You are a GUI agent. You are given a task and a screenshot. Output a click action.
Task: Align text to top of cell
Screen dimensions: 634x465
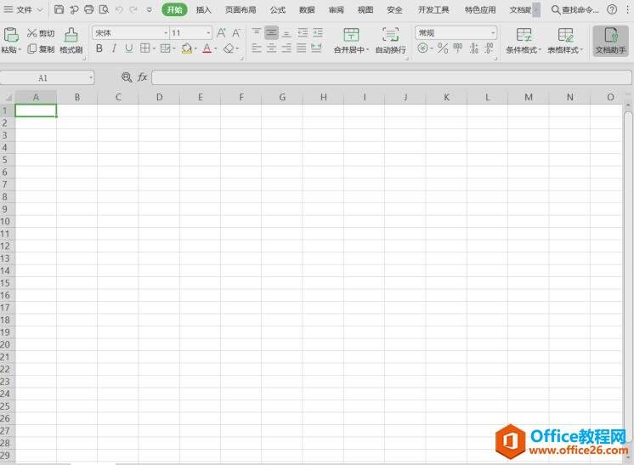click(x=256, y=32)
